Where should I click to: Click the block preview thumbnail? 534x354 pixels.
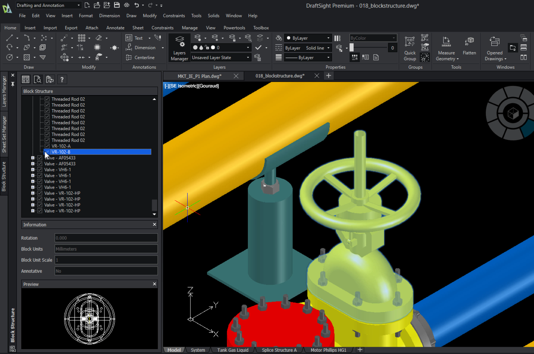pos(89,319)
